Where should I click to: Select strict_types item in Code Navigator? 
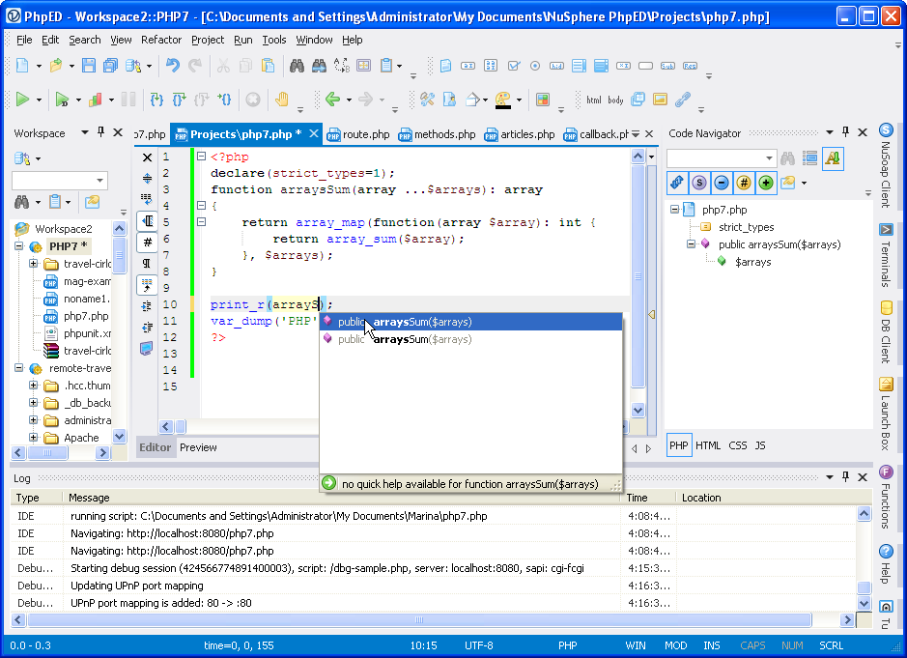tap(746, 227)
